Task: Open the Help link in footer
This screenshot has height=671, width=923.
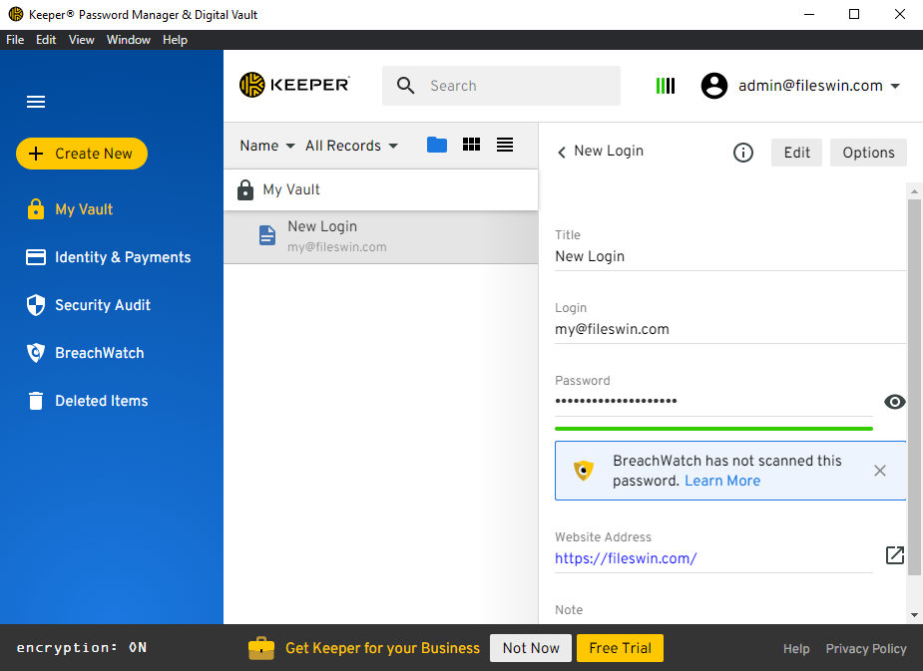Action: point(796,649)
